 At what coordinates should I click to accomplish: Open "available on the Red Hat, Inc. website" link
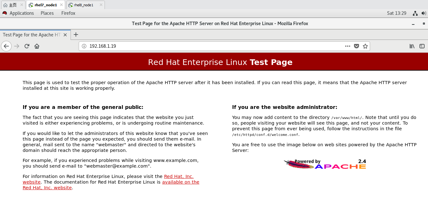181,182
